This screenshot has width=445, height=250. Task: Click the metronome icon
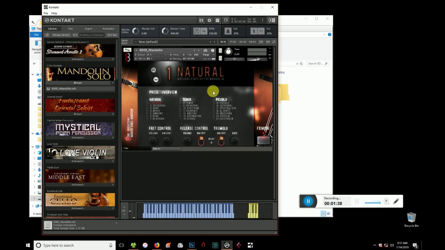point(228,31)
